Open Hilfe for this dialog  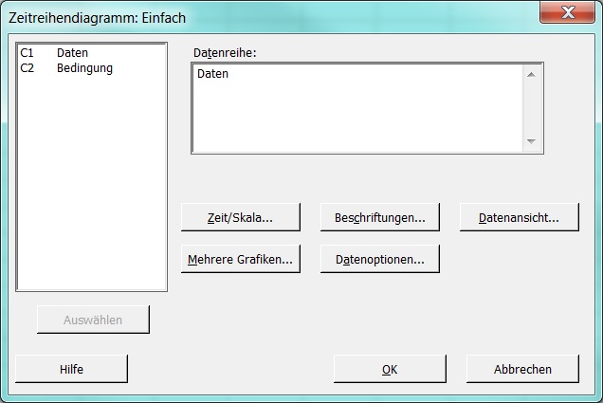pos(71,369)
